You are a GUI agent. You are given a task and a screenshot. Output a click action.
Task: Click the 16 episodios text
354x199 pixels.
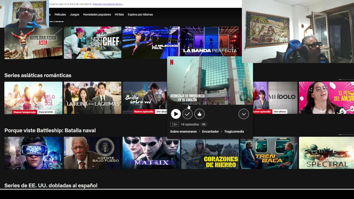[x=190, y=124]
